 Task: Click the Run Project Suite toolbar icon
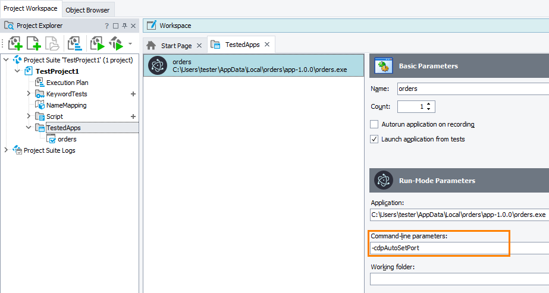coord(115,43)
